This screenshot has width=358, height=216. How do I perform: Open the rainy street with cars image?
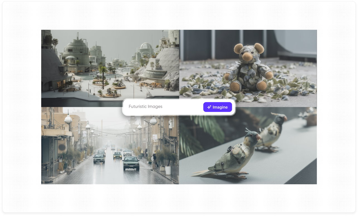(x=110, y=146)
